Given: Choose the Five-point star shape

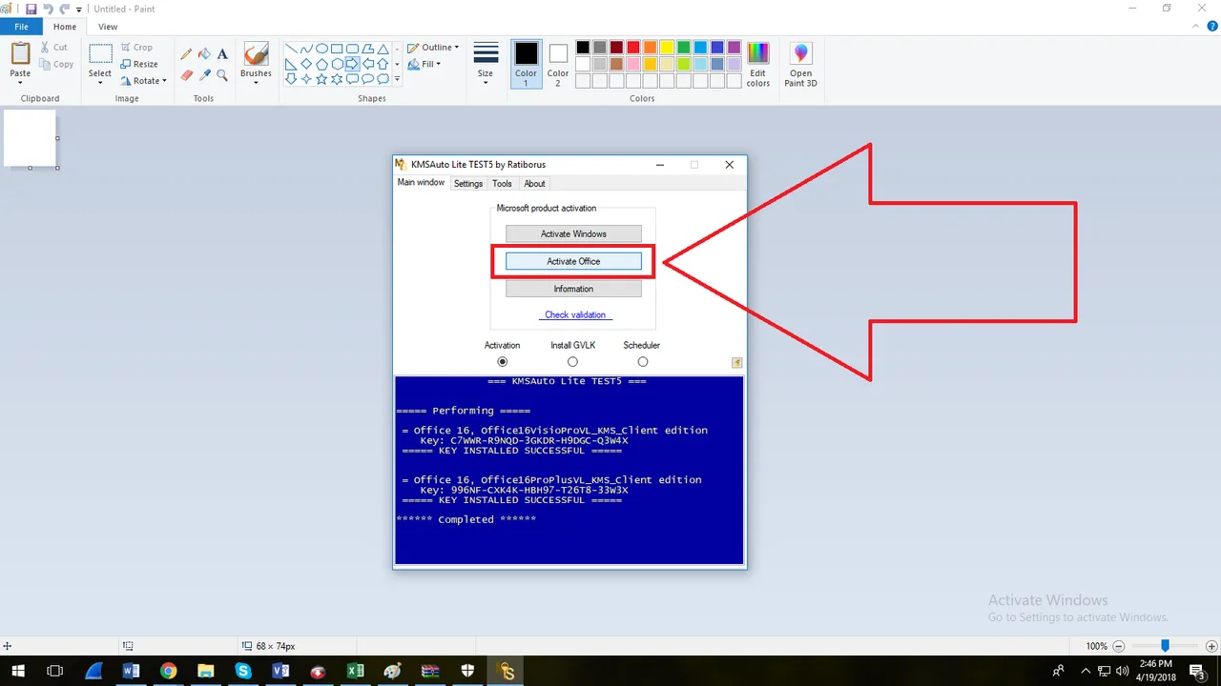Looking at the screenshot, I should [322, 79].
